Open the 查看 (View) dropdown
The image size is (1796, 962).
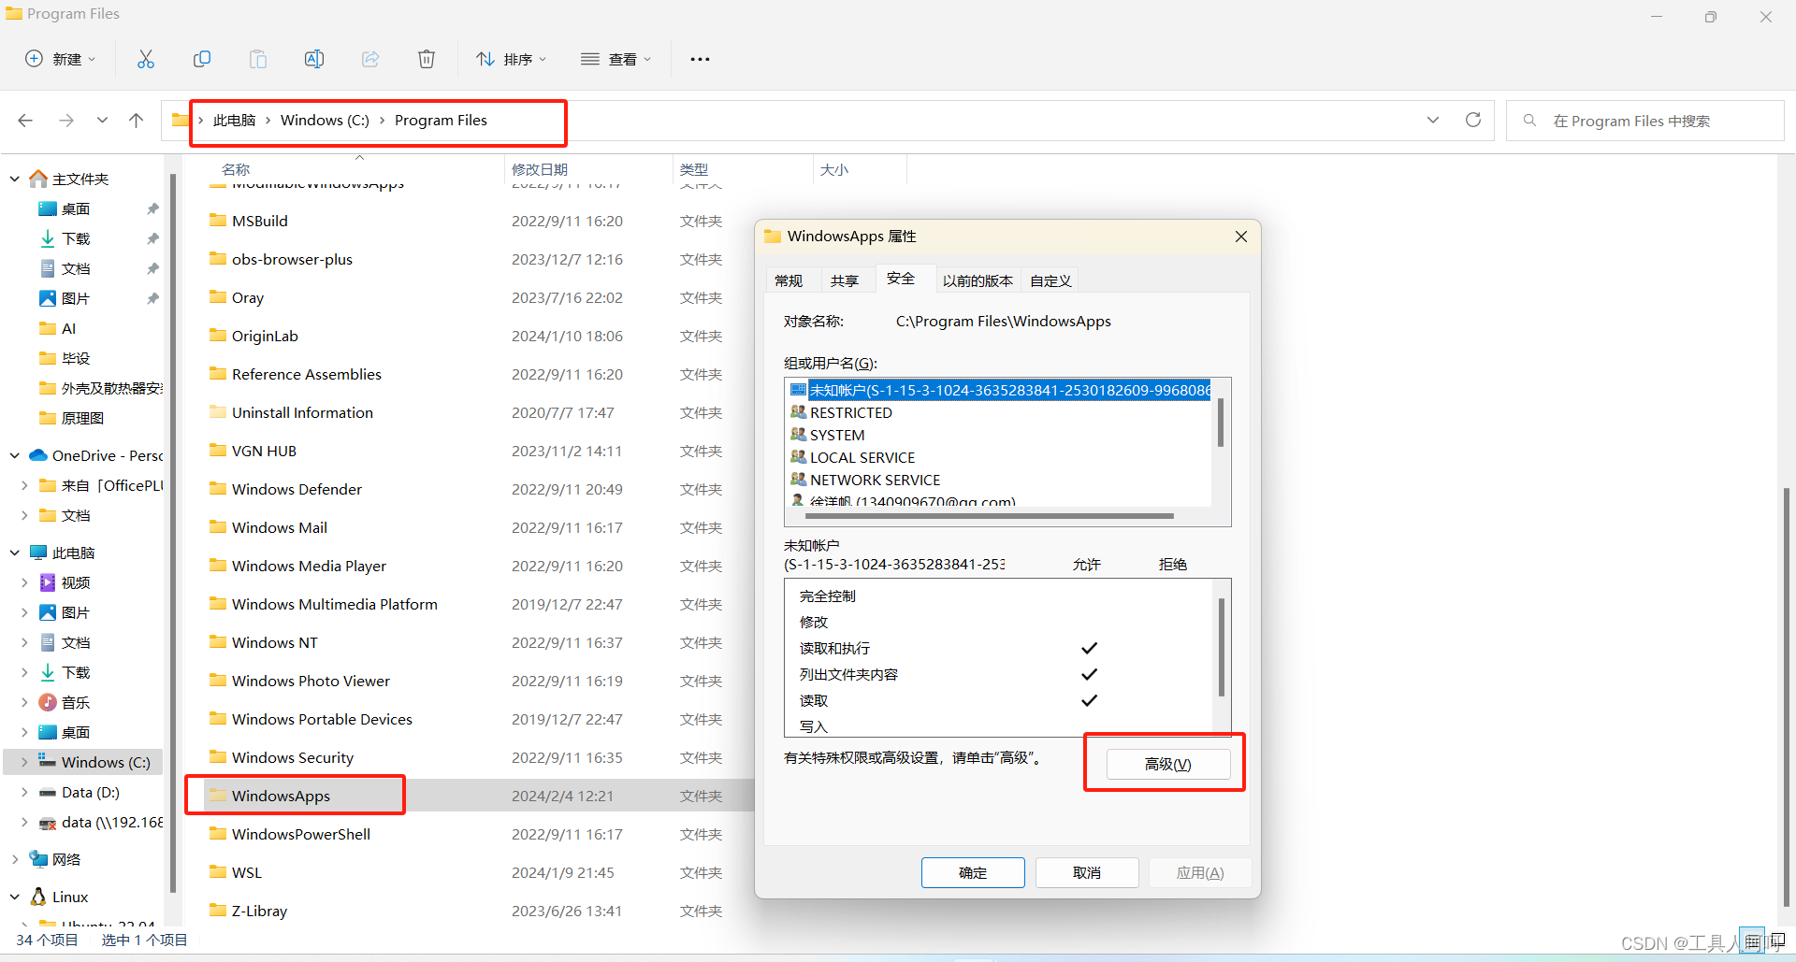(x=616, y=59)
